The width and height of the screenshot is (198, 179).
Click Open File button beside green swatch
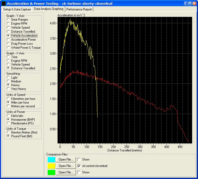(66, 172)
